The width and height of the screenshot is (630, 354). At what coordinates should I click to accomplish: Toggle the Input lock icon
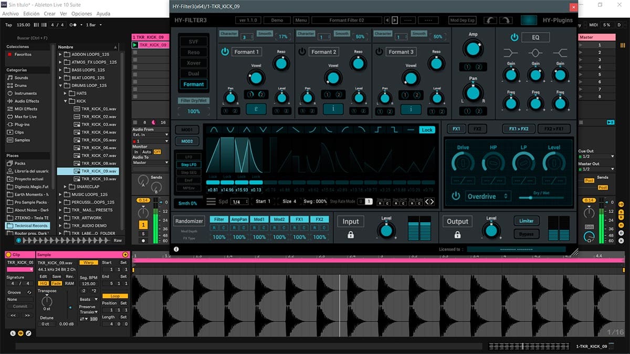click(351, 235)
